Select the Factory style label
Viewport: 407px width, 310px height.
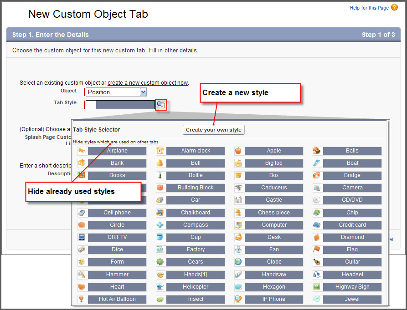point(196,249)
